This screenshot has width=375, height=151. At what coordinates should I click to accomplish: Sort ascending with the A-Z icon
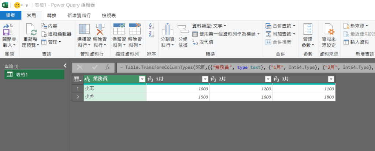[152, 26]
